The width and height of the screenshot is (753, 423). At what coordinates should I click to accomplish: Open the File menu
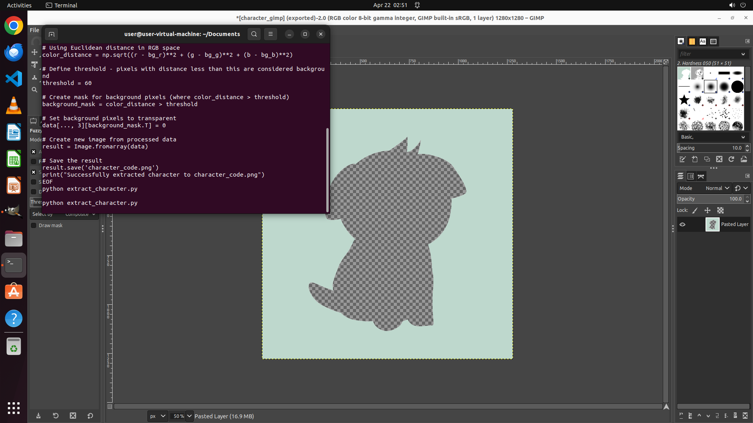coord(35,30)
